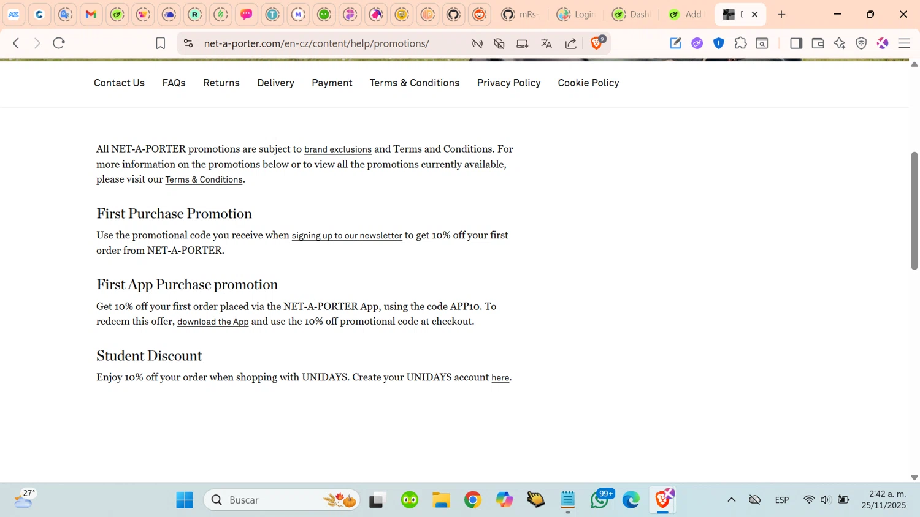Image resolution: width=920 pixels, height=517 pixels.
Task: Open the FAQs help section
Action: click(174, 83)
